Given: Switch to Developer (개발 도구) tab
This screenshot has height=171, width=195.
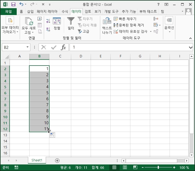Looking at the screenshot, I should click(x=111, y=11).
